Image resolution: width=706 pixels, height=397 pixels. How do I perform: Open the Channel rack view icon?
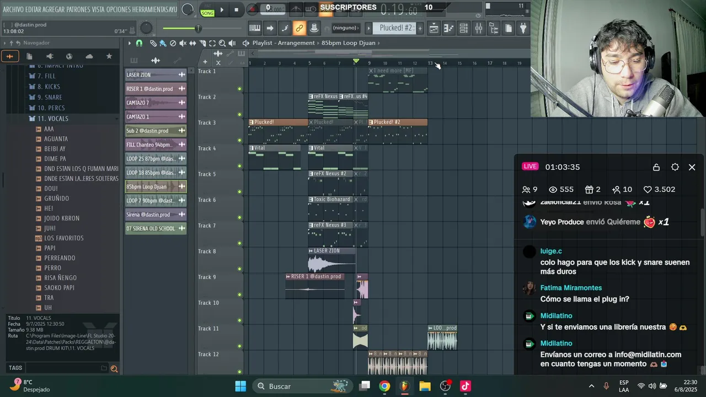464,28
